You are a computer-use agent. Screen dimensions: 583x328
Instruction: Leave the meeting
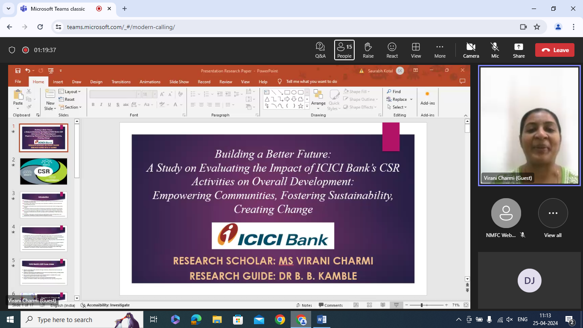click(x=555, y=50)
